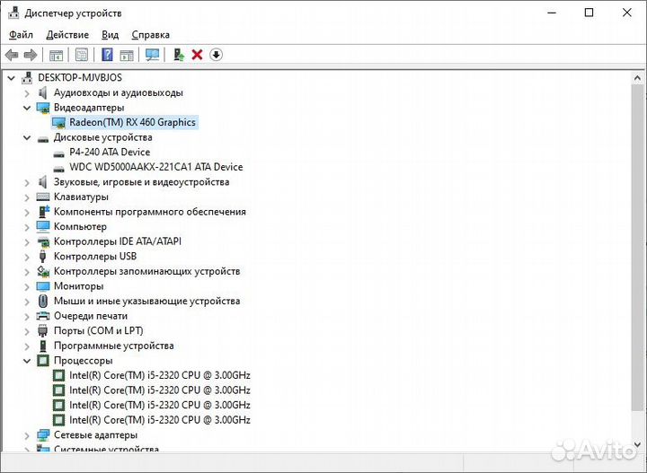This screenshot has height=473, width=647.
Task: Toggle the action pane toolbar icon
Action: [x=127, y=55]
